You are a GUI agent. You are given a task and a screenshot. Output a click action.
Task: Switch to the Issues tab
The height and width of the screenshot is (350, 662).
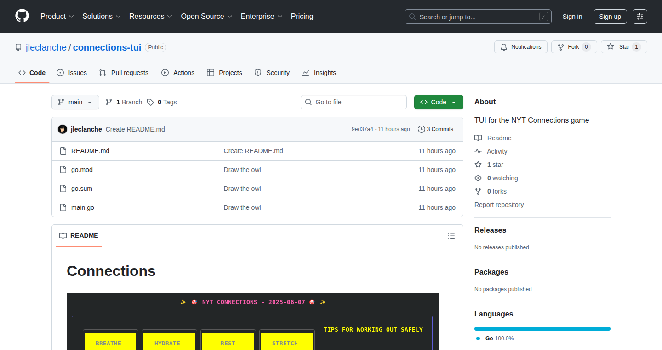(72, 73)
